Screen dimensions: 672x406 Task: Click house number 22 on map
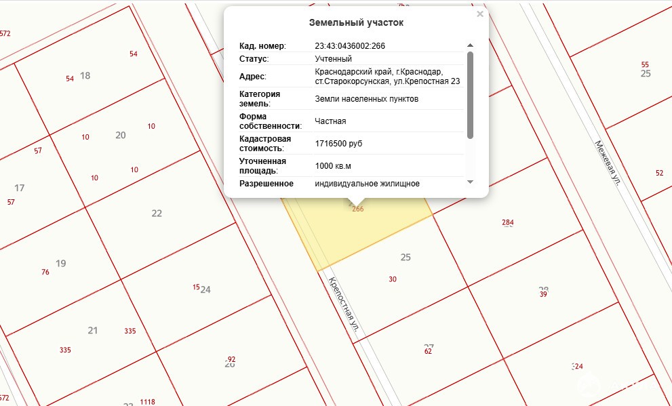coord(157,213)
